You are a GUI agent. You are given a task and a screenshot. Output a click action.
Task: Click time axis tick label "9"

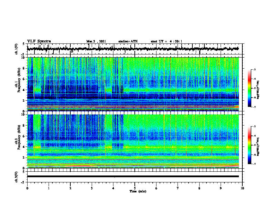221,188
